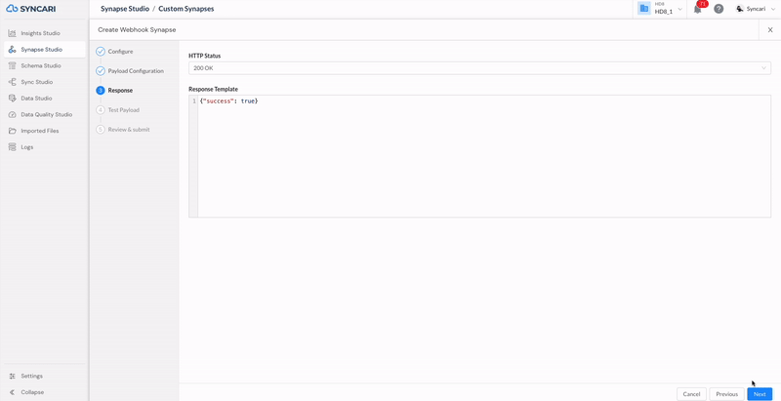Open the HTTP Status dropdown

[x=479, y=68]
